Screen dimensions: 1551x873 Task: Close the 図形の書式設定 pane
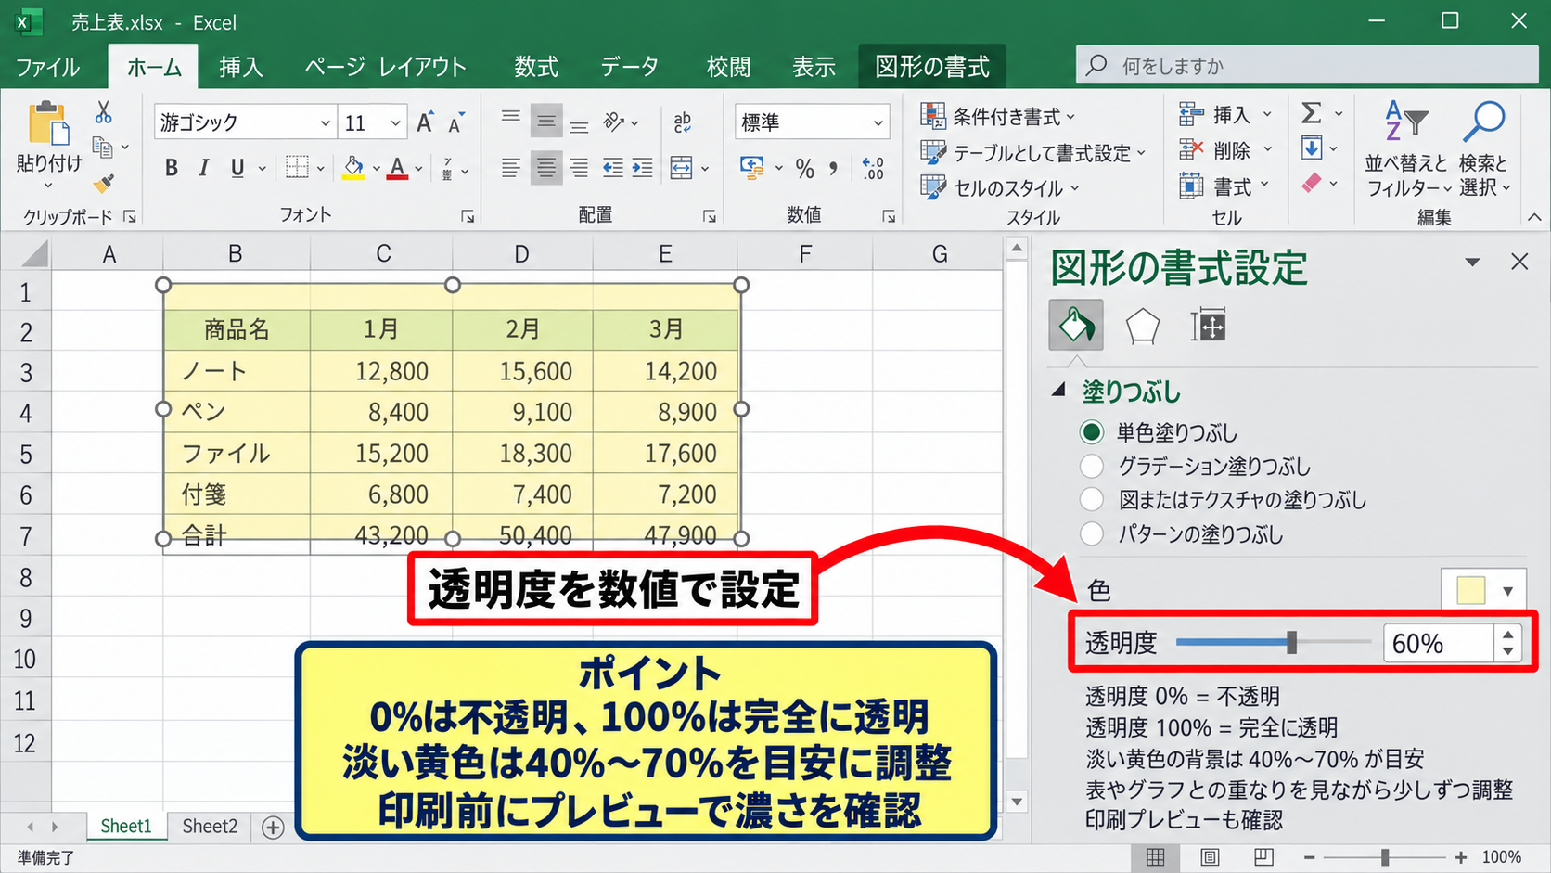(x=1519, y=262)
